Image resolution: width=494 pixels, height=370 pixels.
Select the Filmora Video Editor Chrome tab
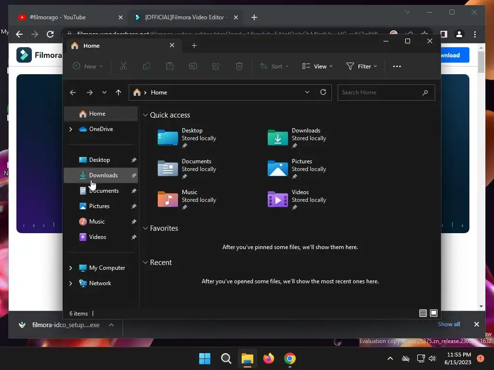pyautogui.click(x=185, y=17)
